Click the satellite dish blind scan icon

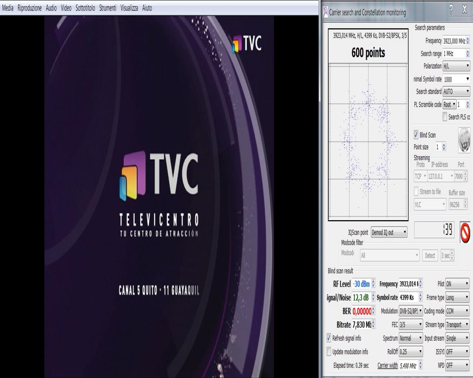point(464,140)
